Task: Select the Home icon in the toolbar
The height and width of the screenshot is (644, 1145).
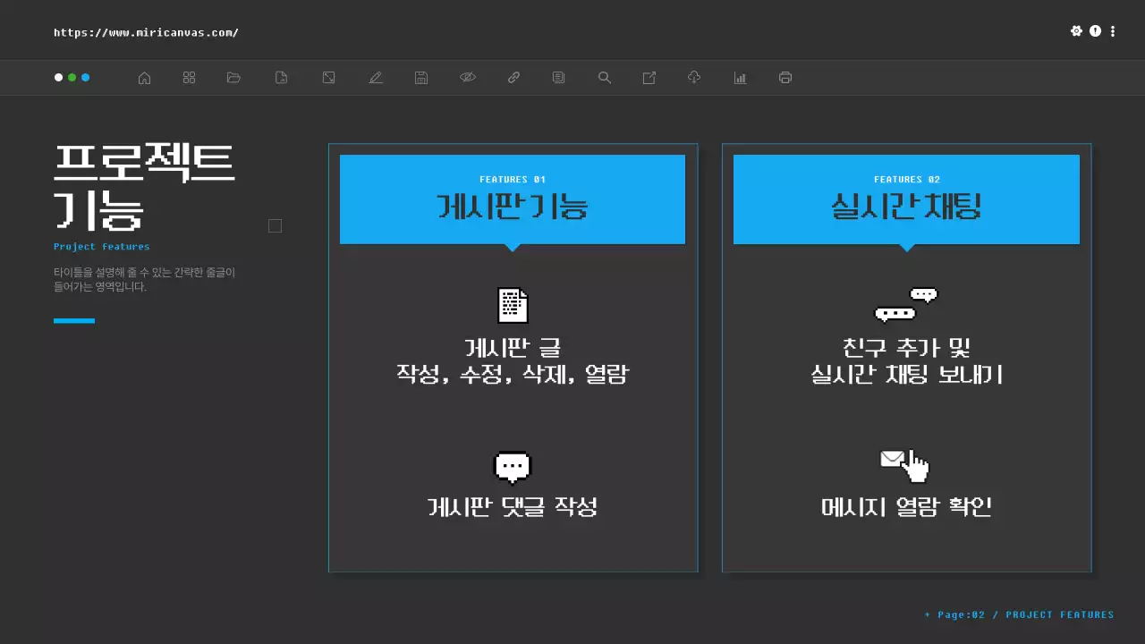Action: pyautogui.click(x=144, y=78)
